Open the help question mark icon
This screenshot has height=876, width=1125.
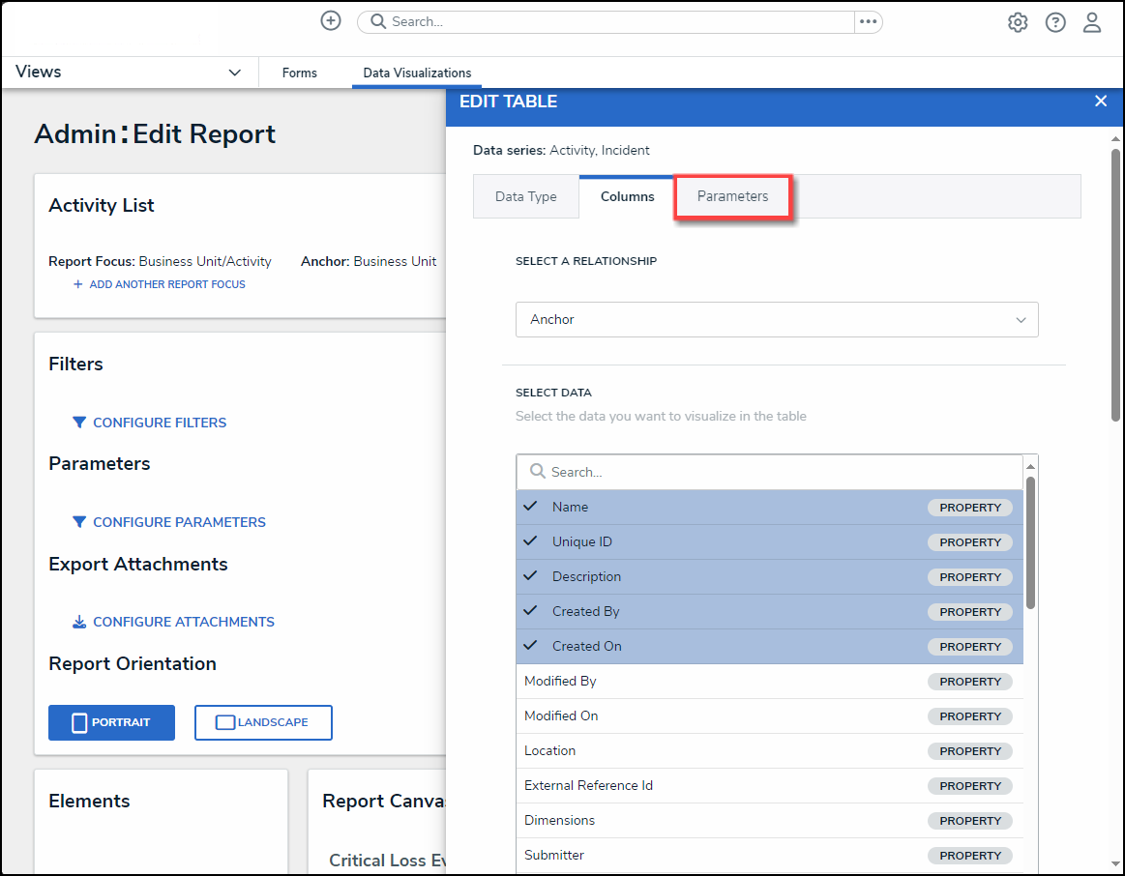[1055, 22]
